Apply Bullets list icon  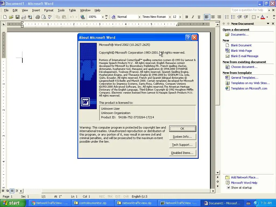click(x=233, y=17)
